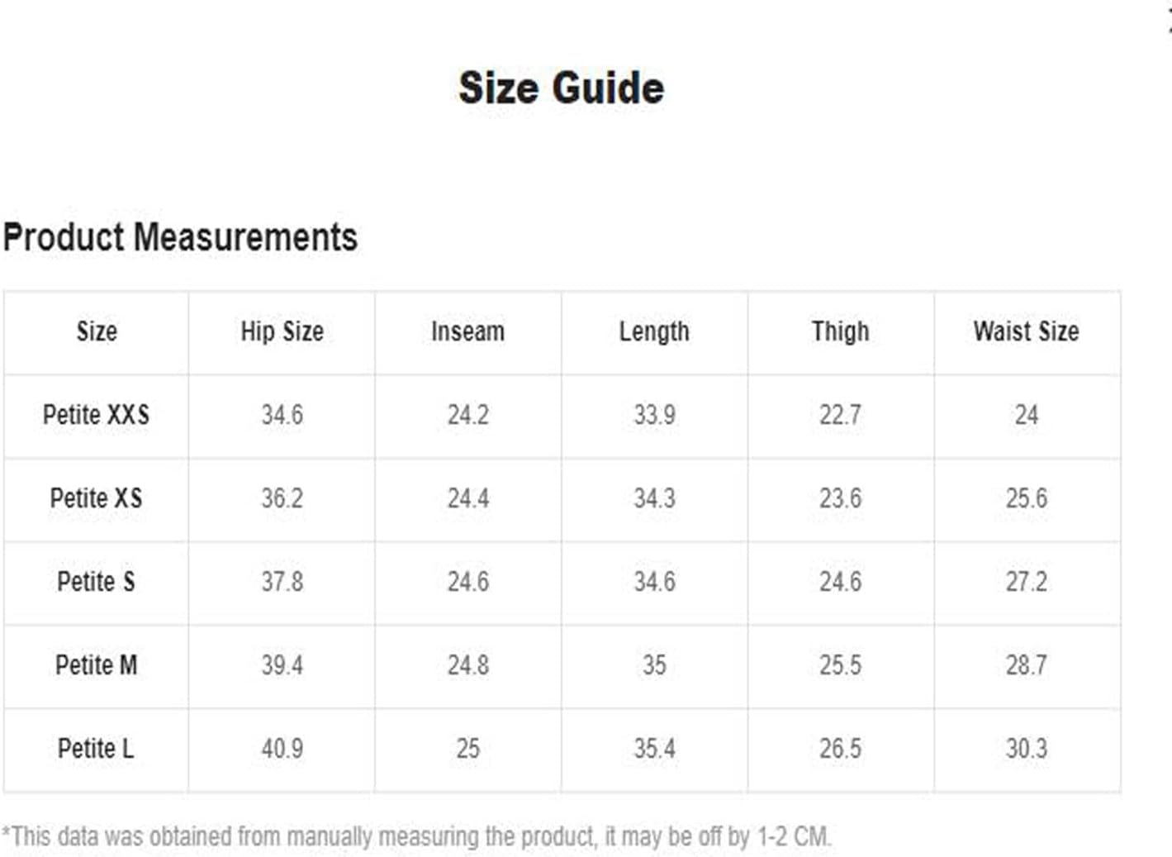Click the Petite M length value 35
1172x857 pixels.
pyautogui.click(x=654, y=665)
